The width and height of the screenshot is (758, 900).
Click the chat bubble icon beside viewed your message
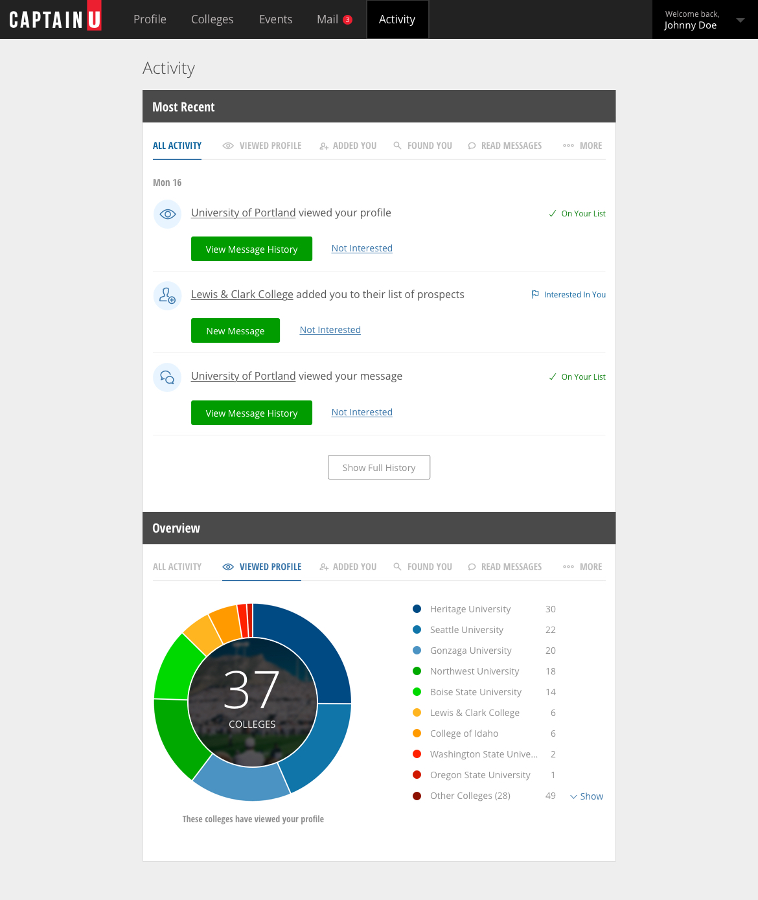[167, 377]
